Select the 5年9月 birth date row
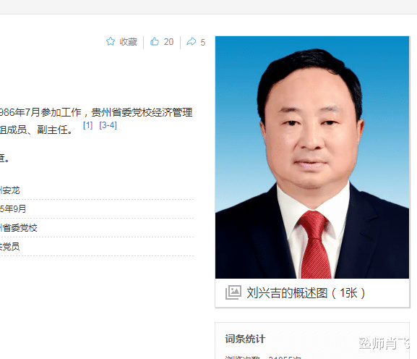 coord(97,208)
